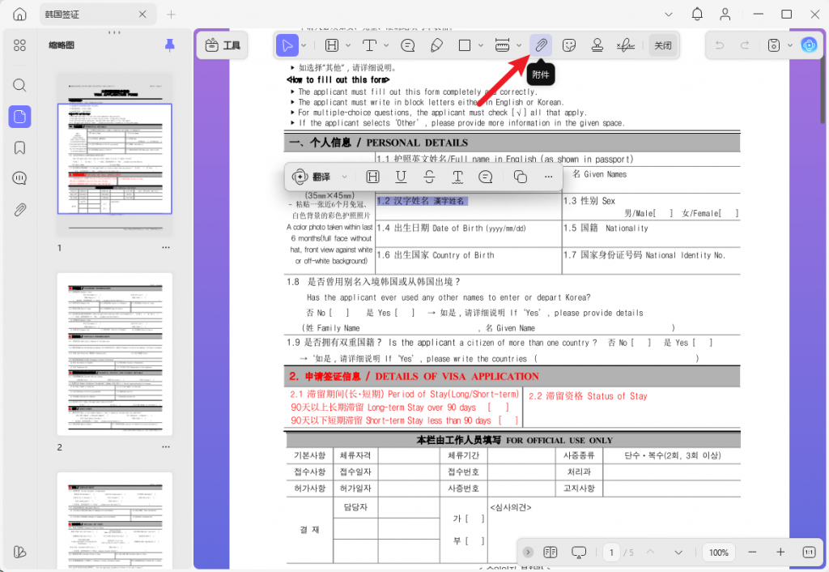This screenshot has height=572, width=829.
Task: Open the search panel in sidebar
Action: [x=19, y=85]
